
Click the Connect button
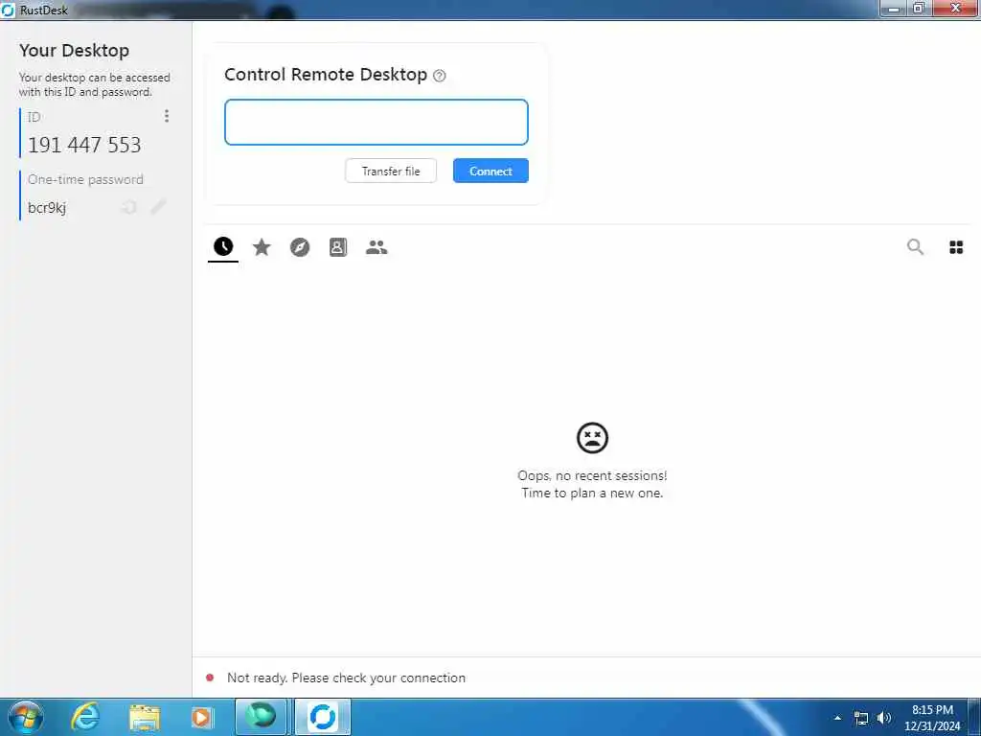coord(490,171)
